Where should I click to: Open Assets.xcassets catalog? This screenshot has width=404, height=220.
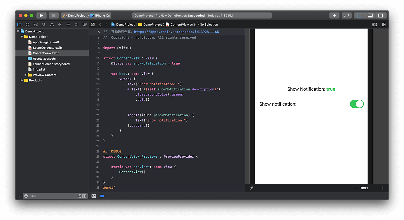44,59
